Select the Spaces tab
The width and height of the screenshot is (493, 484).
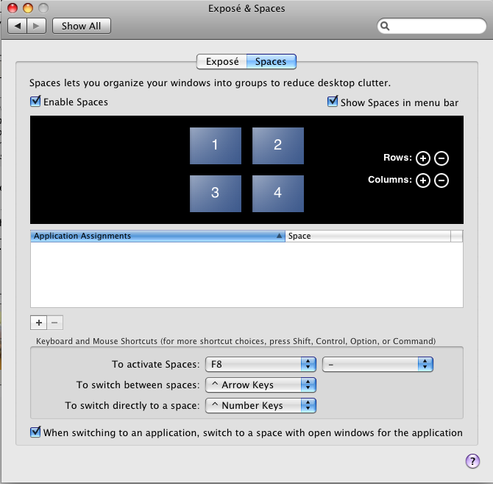271,61
